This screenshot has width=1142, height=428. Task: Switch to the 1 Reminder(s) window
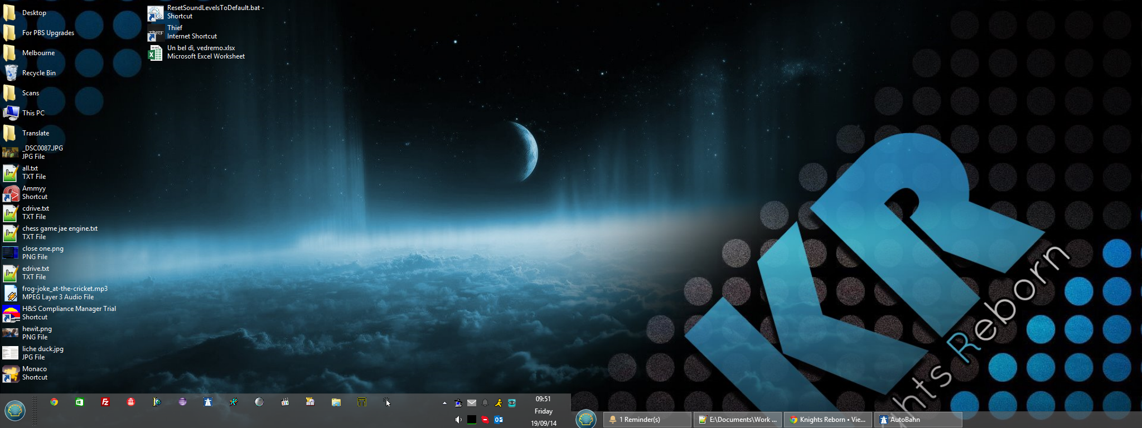point(647,420)
